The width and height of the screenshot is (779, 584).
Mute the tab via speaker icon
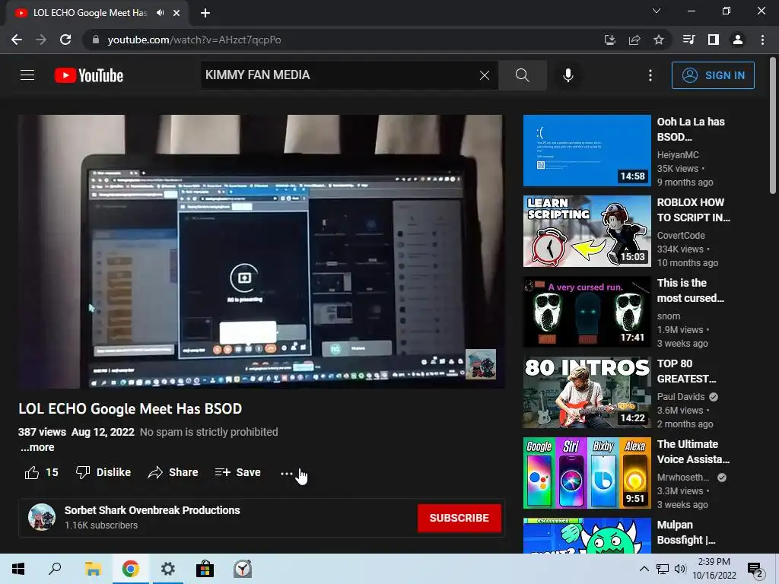click(x=160, y=13)
